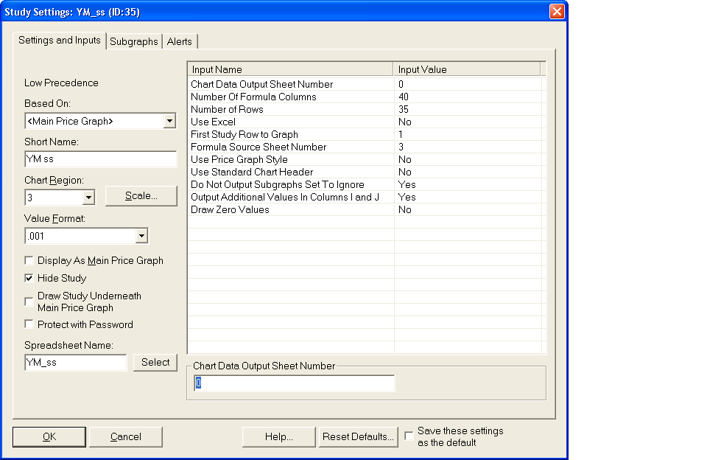Select the Chart Data Output Sheet Number row
Viewport: 707px width, 460px height.
[365, 85]
